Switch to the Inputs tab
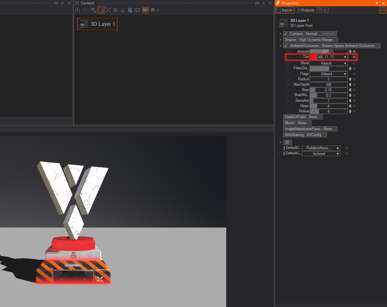The height and width of the screenshot is (307, 387). pos(284,10)
